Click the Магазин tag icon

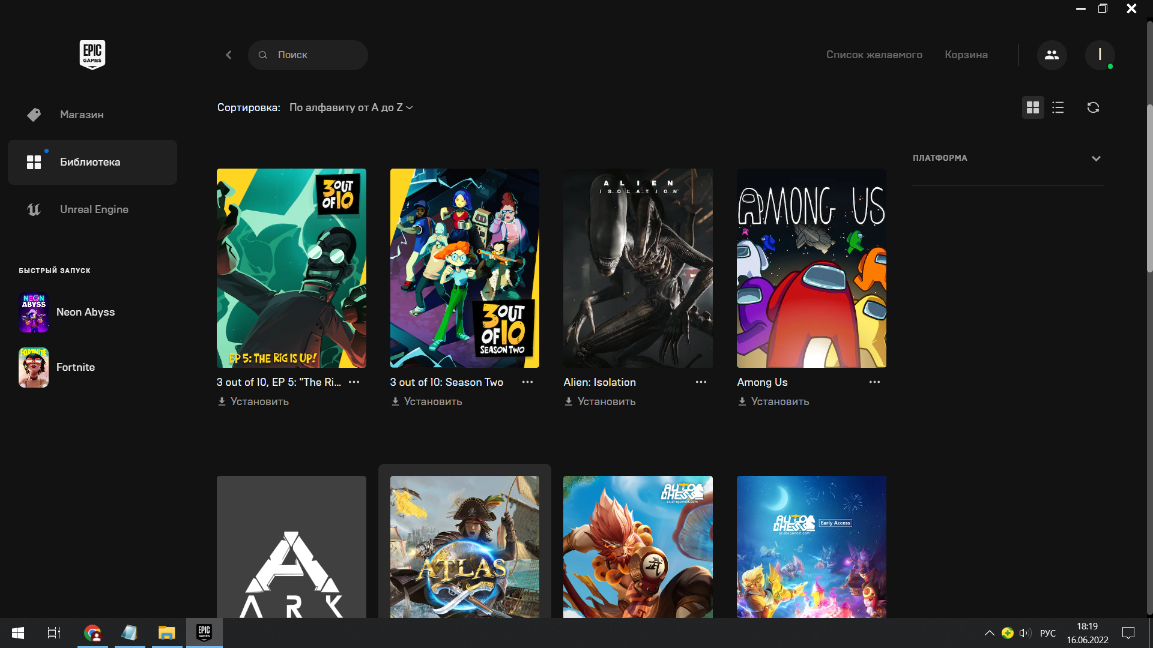[x=34, y=115]
